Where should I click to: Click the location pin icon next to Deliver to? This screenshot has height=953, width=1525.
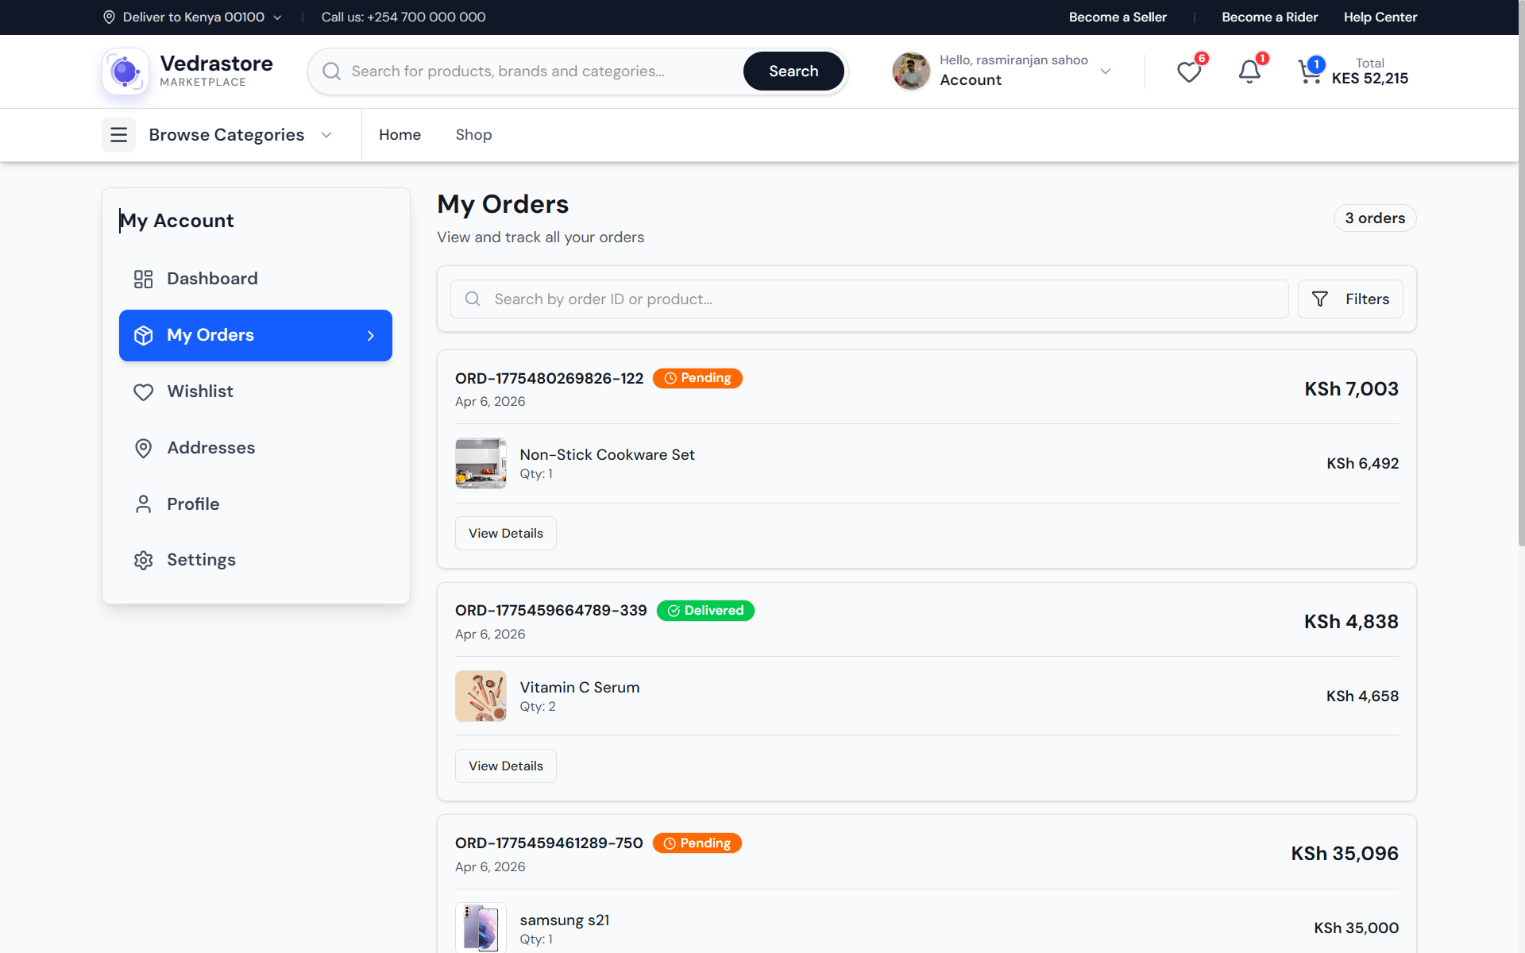pos(109,17)
